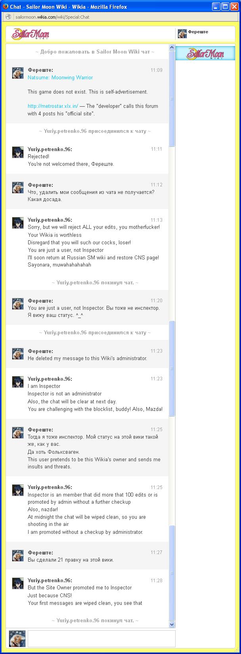The width and height of the screenshot is (241, 654).
Task: Open http://metrostar.xlx.in/ link
Action: click(53, 106)
